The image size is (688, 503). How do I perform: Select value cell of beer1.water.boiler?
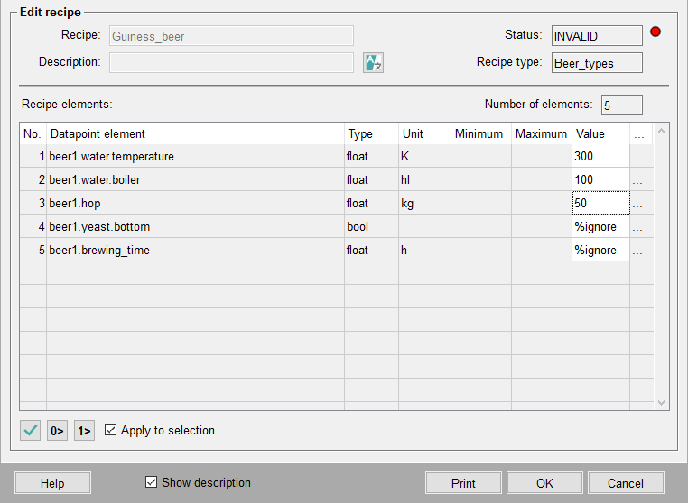[x=600, y=180]
